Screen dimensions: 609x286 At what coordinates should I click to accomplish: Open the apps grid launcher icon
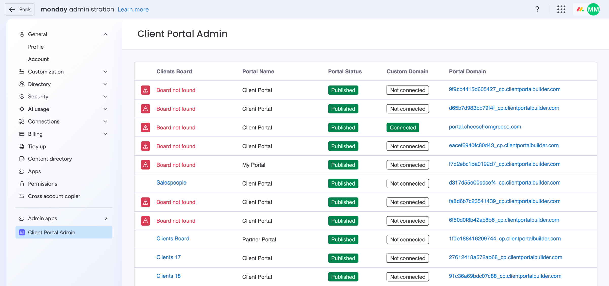(x=561, y=9)
